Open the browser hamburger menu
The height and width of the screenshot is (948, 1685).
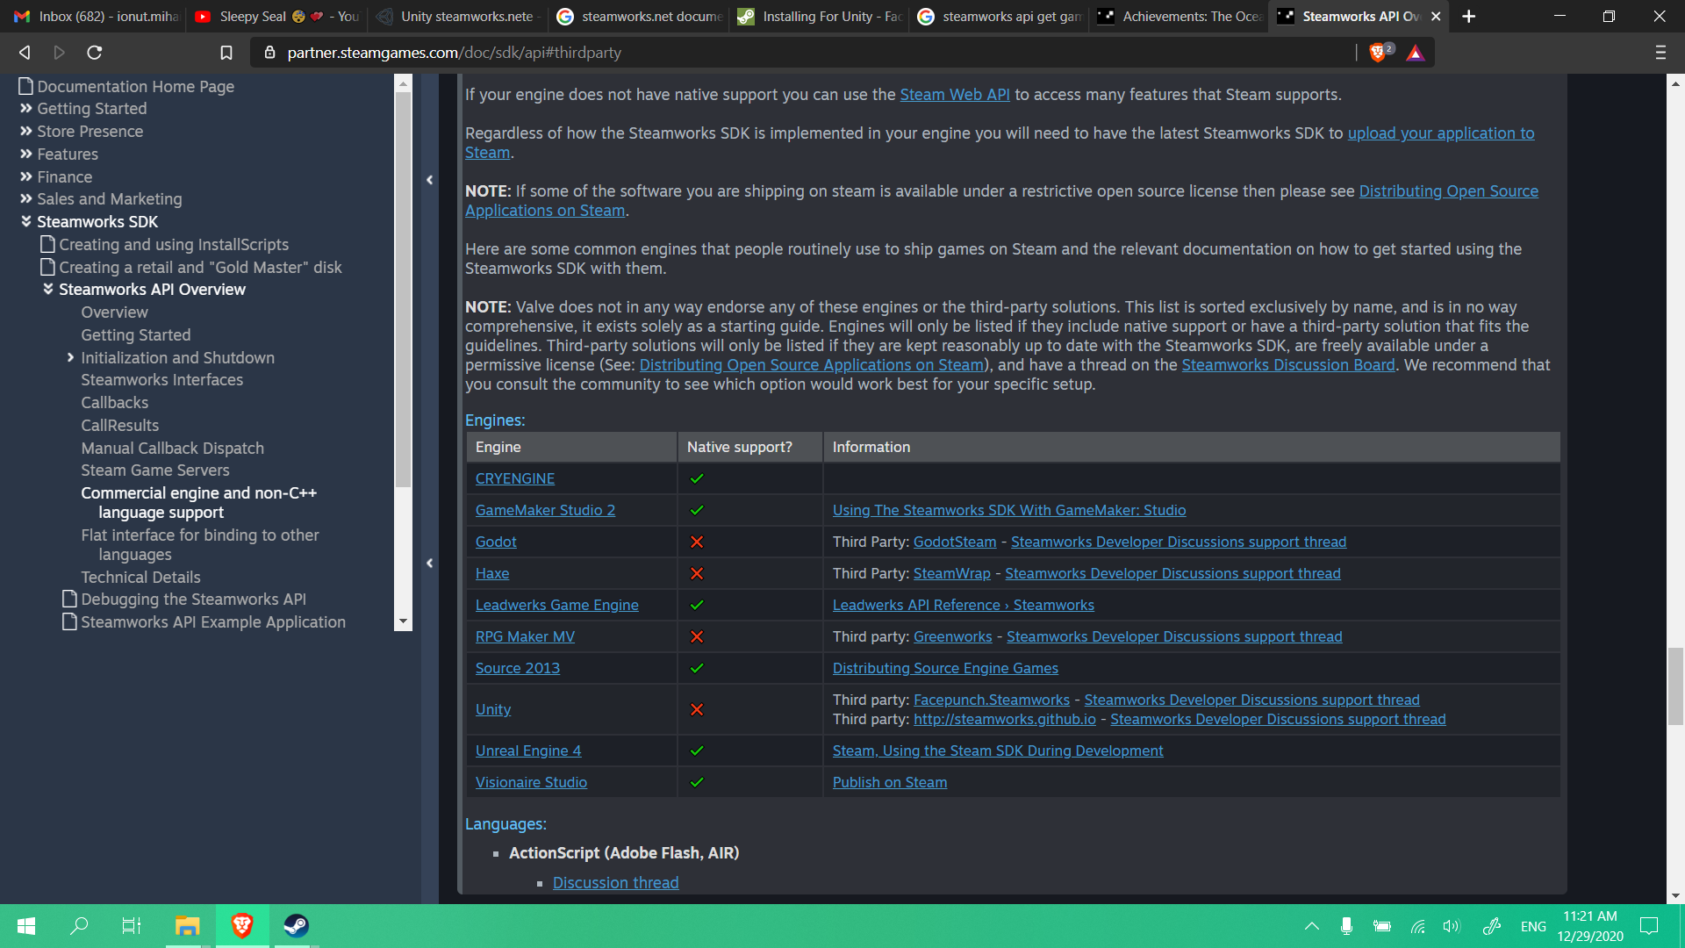[1660, 52]
